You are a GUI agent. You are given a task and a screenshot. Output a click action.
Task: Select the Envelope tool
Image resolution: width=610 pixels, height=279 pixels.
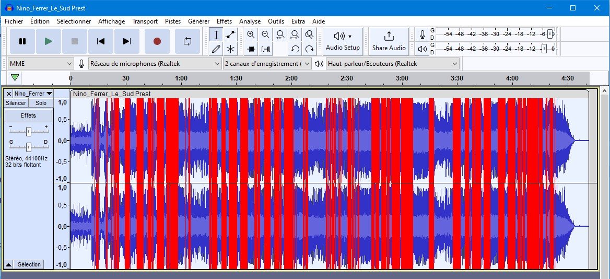(231, 34)
